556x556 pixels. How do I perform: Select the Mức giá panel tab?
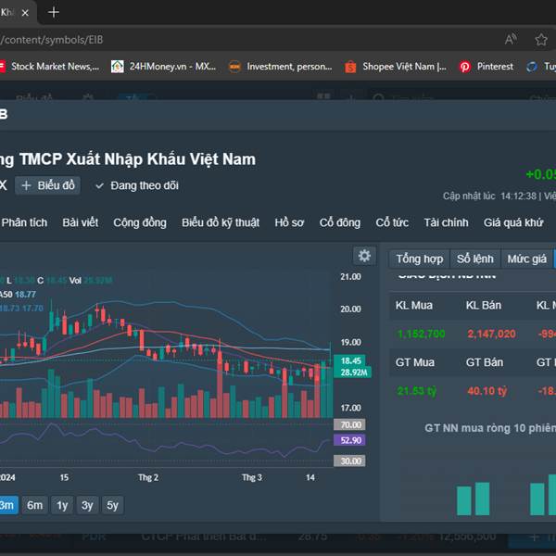pos(527,259)
